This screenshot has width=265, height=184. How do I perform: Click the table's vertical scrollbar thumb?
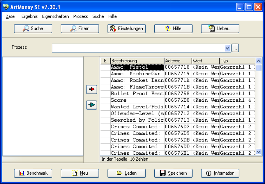point(259,67)
